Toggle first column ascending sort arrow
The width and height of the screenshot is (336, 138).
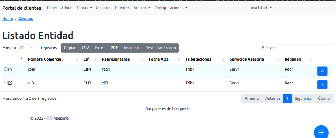pyautogui.click(x=21, y=58)
